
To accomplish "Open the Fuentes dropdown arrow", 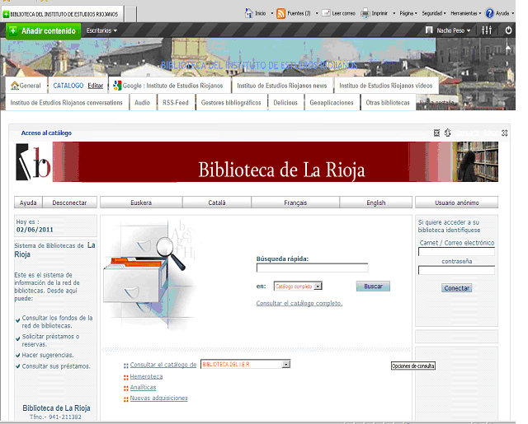I will tap(317, 13).
